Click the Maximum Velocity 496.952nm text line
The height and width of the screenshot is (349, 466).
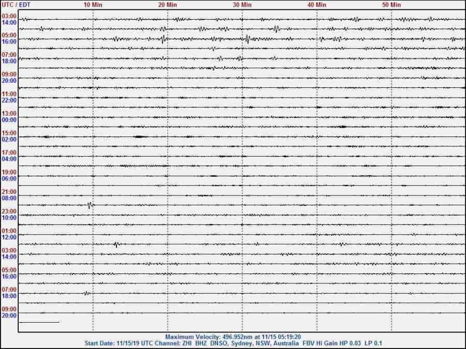pyautogui.click(x=233, y=337)
